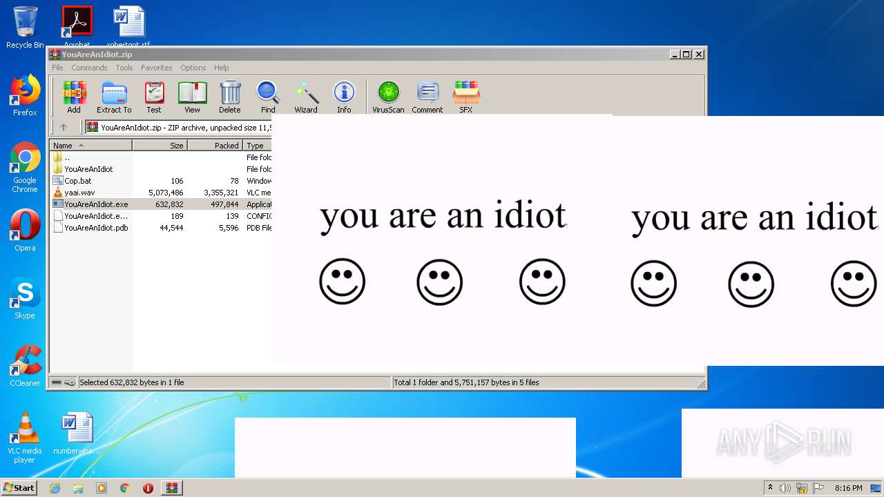Sort the list by the Size column header
The height and width of the screenshot is (497, 884).
coord(160,145)
